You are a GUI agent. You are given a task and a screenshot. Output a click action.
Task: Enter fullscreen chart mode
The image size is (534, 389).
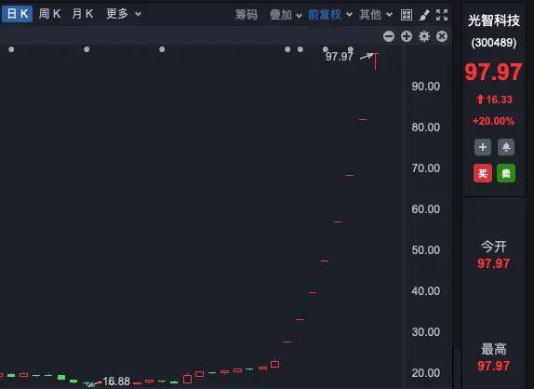442,15
